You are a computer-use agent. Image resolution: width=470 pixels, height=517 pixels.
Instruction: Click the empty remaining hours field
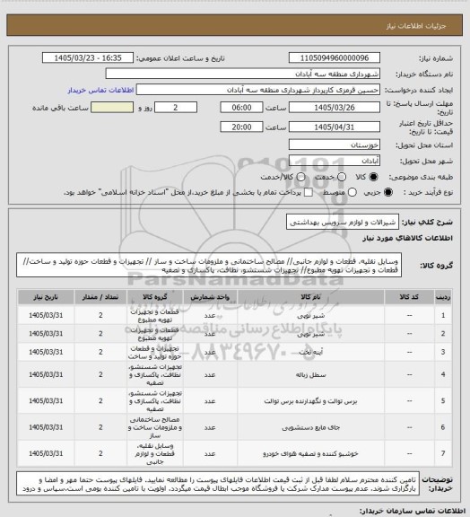(x=112, y=108)
